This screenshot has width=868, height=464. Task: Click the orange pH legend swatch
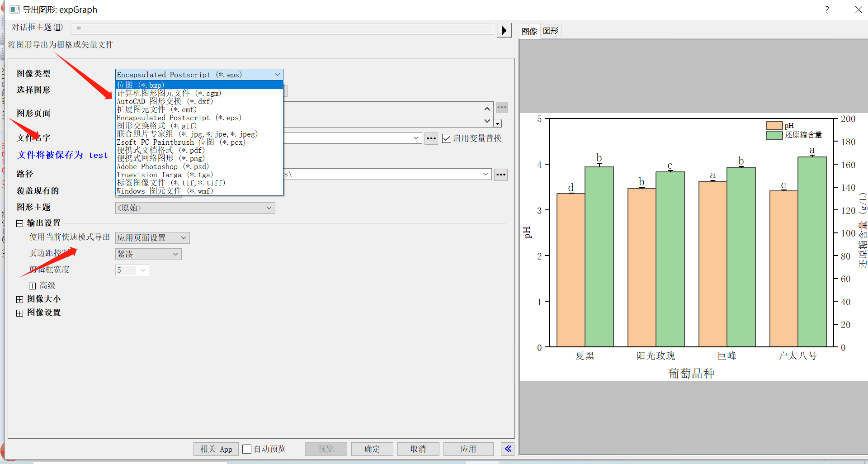coord(774,126)
